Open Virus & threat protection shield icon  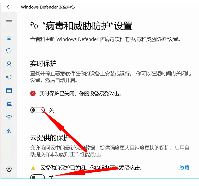click(x=9, y=51)
